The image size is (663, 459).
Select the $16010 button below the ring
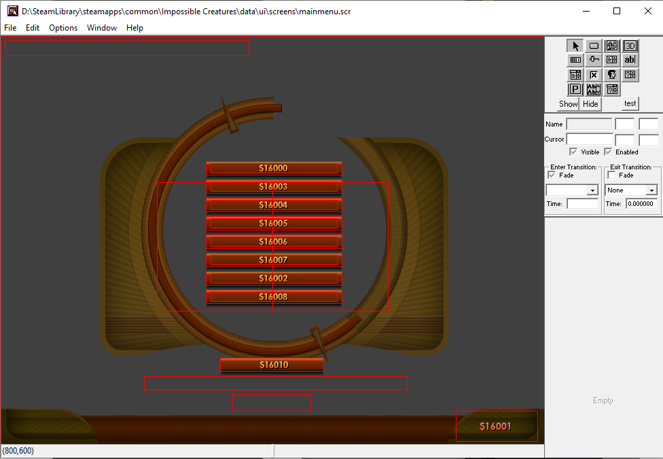pyautogui.click(x=272, y=365)
